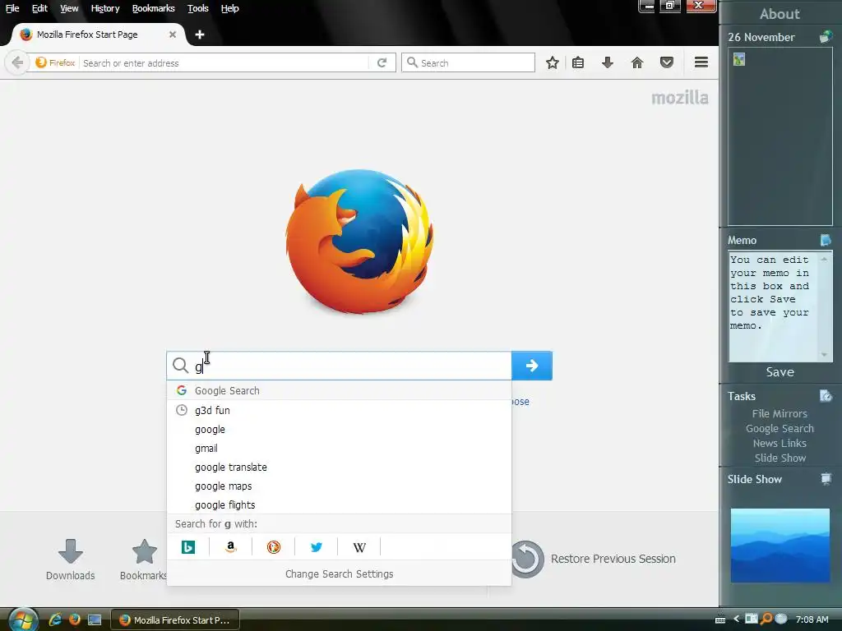This screenshot has height=631, width=842.
Task: Click the toolbar Search box
Action: [468, 62]
